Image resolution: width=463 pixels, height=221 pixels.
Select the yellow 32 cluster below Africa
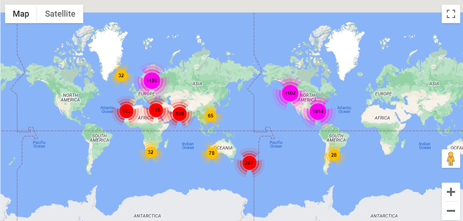(x=150, y=152)
